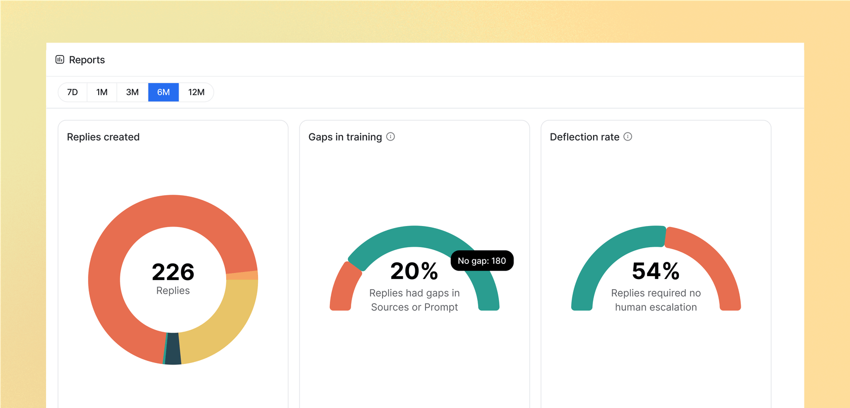
Task: Choose the 3M time range
Action: 132,92
